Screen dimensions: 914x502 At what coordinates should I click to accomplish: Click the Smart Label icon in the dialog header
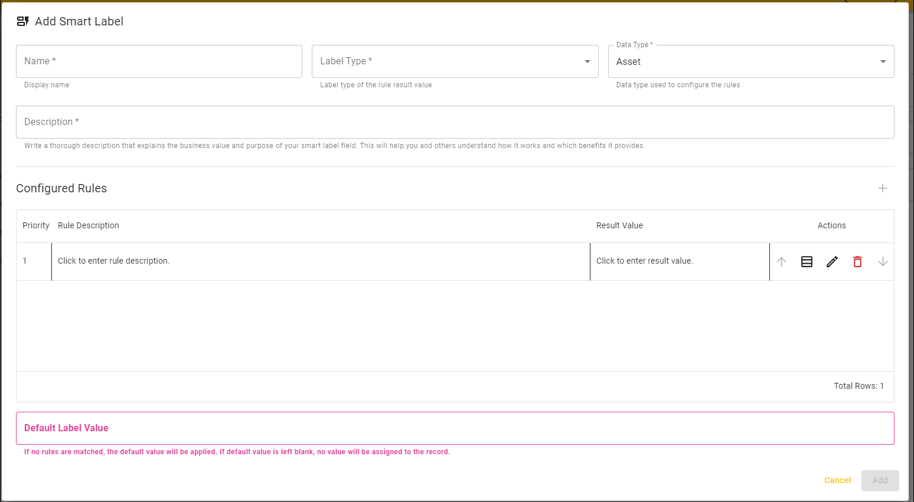click(22, 21)
